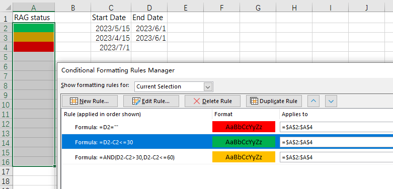Select row 17 header

[x=6, y=171]
